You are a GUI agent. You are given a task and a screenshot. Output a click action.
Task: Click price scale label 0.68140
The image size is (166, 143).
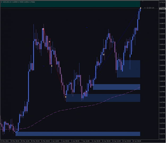click(162, 81)
